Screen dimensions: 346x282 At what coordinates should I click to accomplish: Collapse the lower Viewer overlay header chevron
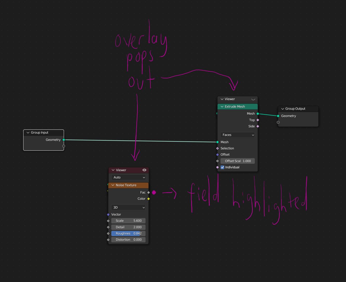click(113, 170)
